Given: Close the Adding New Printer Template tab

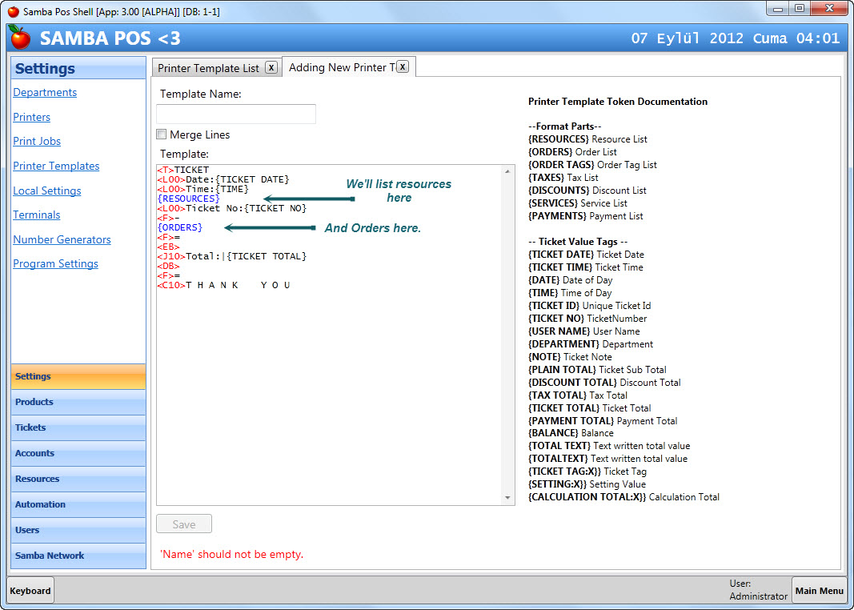Looking at the screenshot, I should [402, 66].
